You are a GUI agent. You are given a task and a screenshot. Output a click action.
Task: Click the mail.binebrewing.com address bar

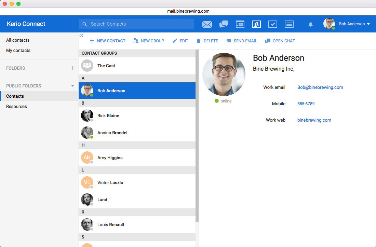[188, 11]
